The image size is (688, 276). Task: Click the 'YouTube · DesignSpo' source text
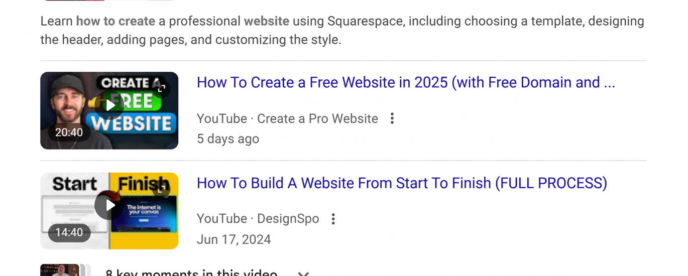258,219
